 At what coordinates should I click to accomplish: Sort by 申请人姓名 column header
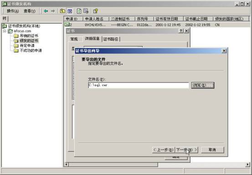pyautogui.click(x=96, y=19)
